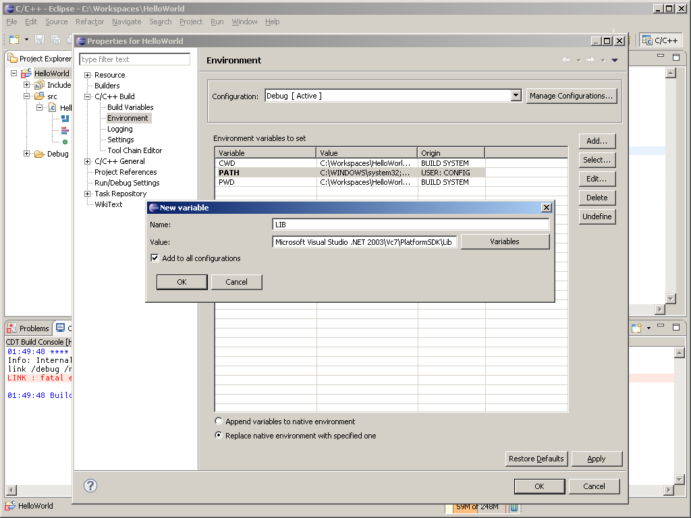
Task: Open the New wizard toolbar icon
Action: [x=14, y=39]
